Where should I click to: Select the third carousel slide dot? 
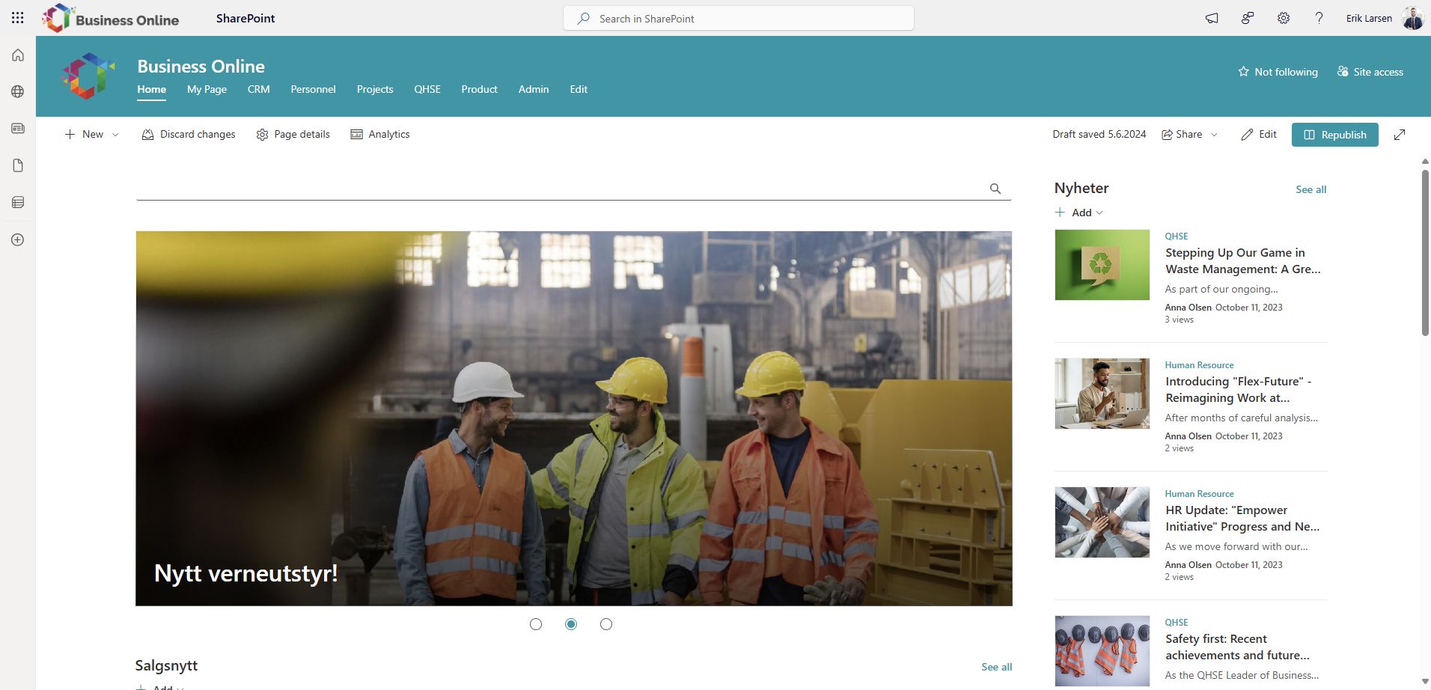pyautogui.click(x=606, y=624)
